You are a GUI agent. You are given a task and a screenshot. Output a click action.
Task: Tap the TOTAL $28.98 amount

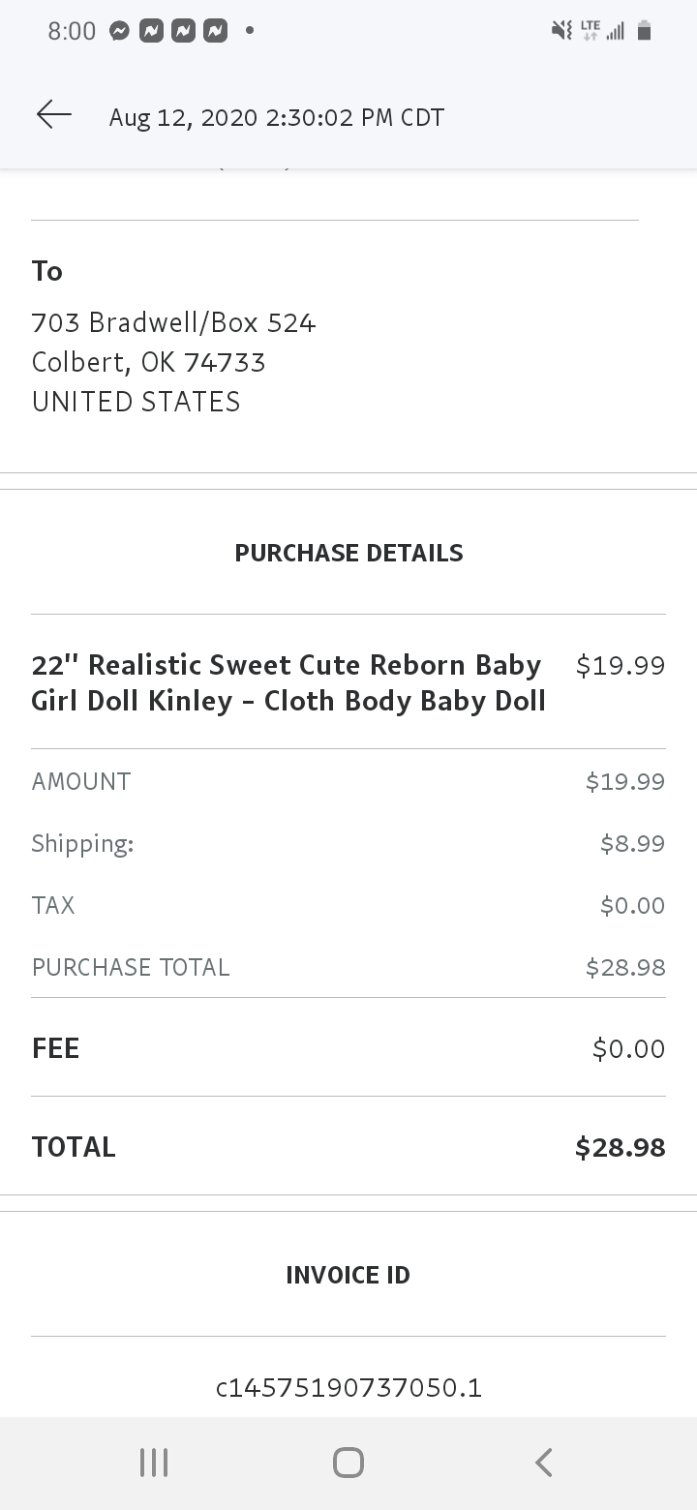point(621,1147)
